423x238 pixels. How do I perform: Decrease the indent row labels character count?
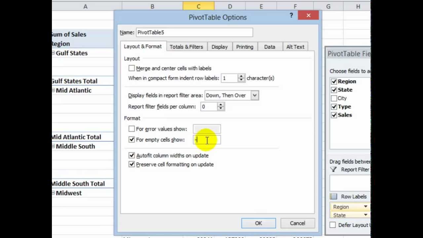pos(241,80)
